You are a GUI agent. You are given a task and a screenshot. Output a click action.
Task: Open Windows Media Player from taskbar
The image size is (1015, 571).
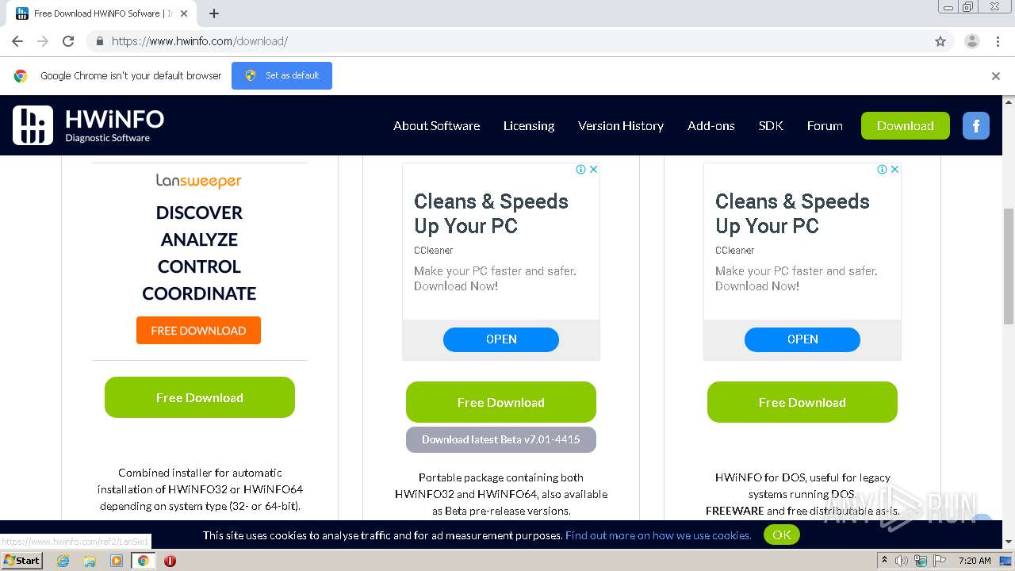(x=117, y=561)
